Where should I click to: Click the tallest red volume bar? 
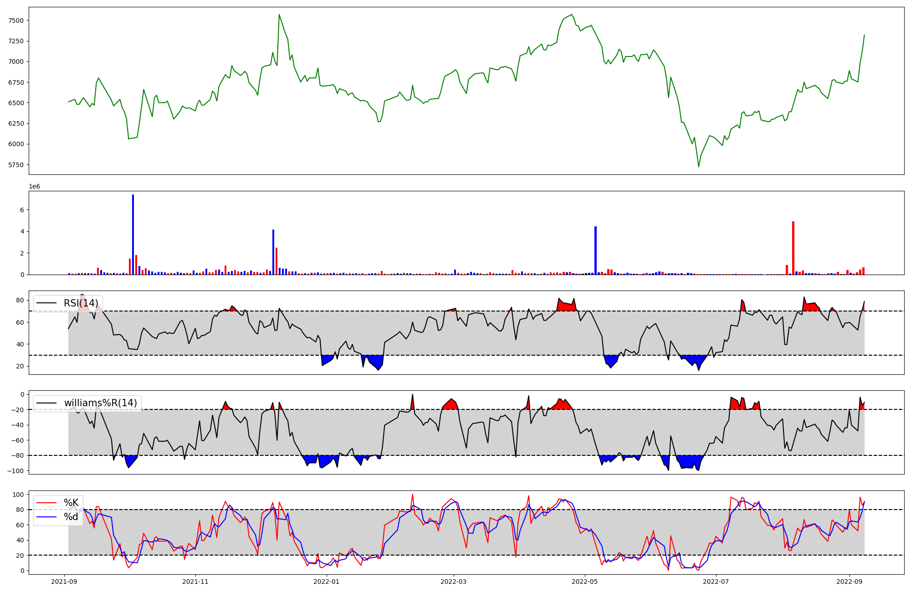tap(793, 248)
